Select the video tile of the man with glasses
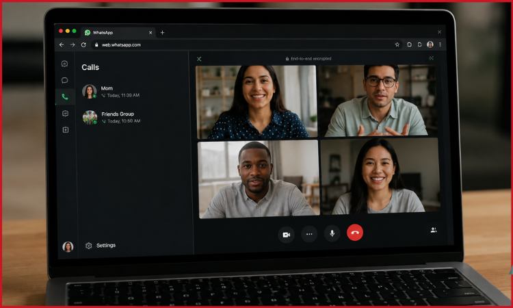 (x=377, y=100)
